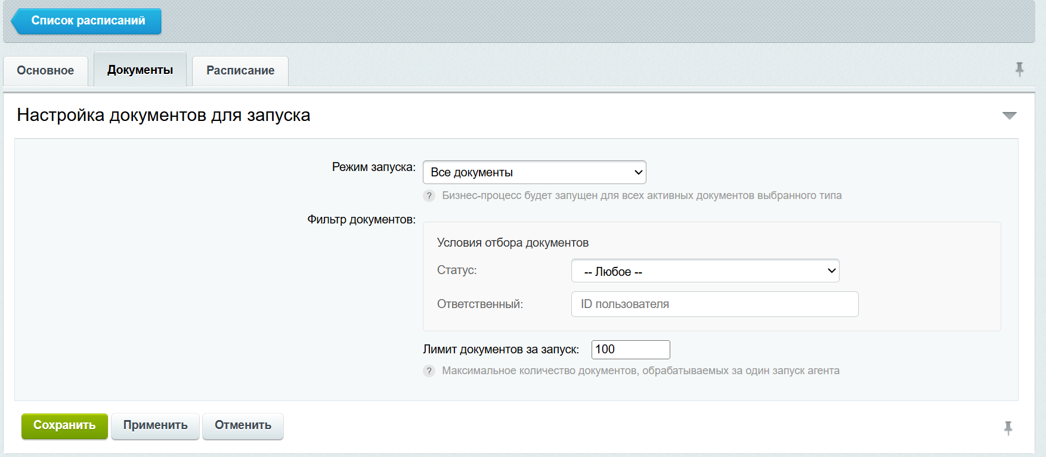Switch to the Основное tab

click(x=46, y=71)
